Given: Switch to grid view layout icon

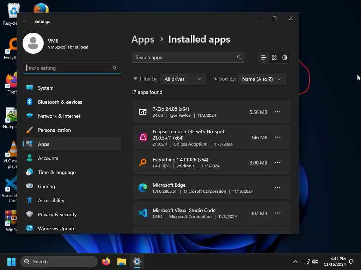Looking at the screenshot, I should click(274, 58).
